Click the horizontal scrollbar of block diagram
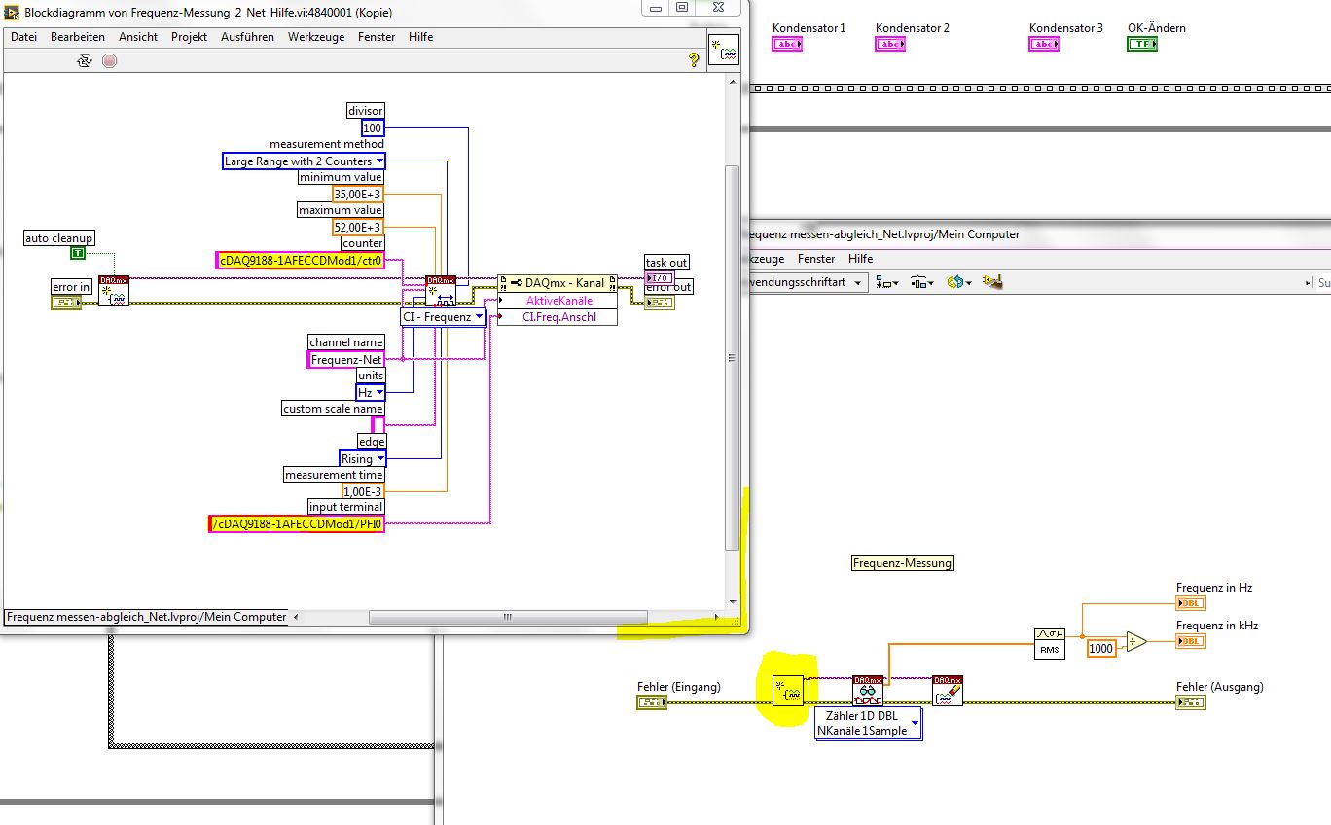 (x=507, y=617)
